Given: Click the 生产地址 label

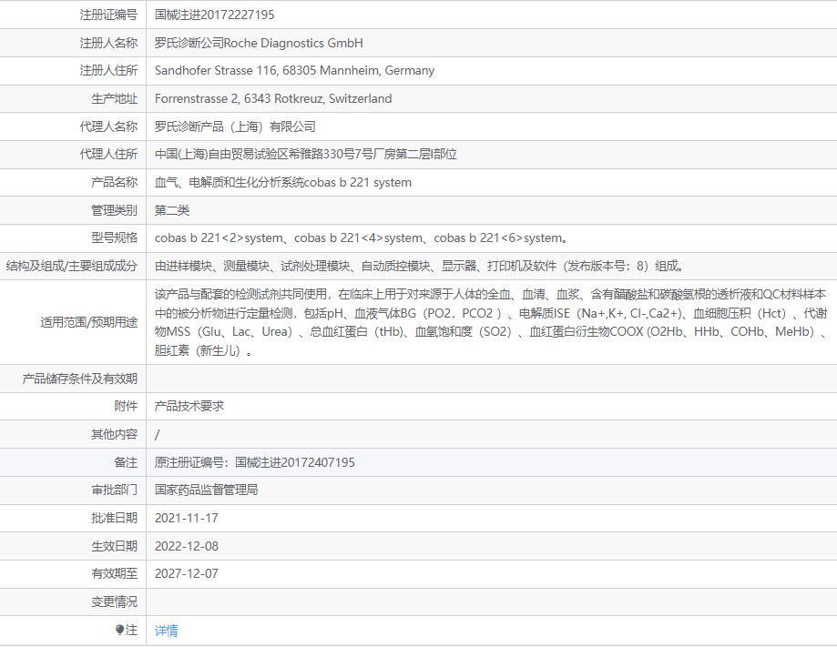Looking at the screenshot, I should (114, 98).
